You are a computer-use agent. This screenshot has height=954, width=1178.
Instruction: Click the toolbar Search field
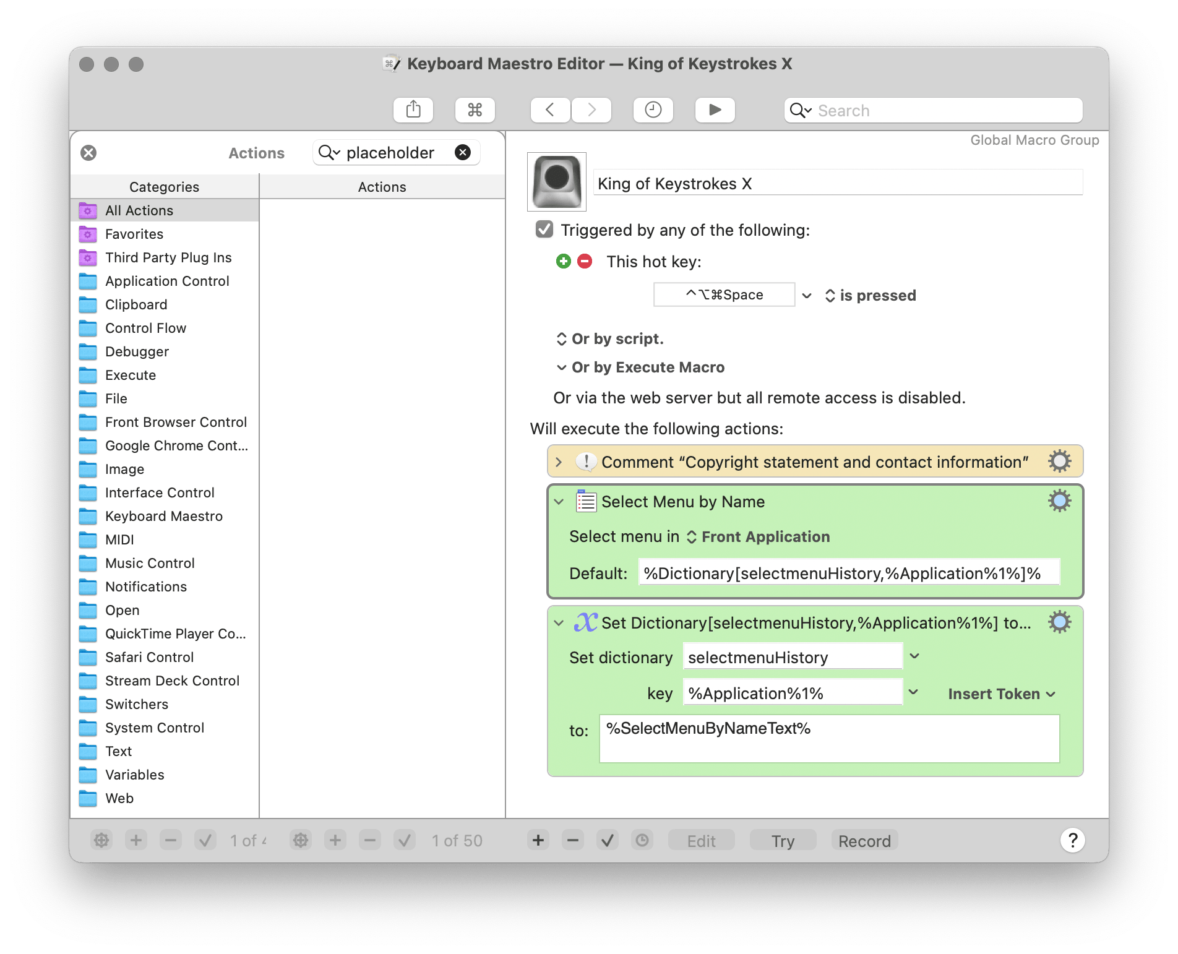933,110
